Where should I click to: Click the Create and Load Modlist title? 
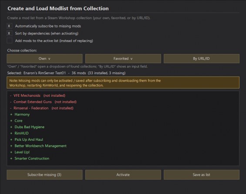point(58,8)
